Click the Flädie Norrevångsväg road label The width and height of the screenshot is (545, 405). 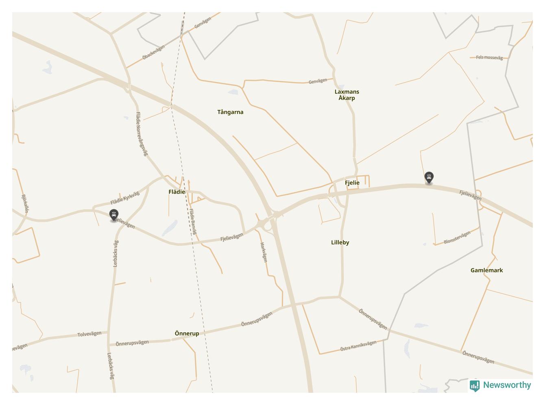pyautogui.click(x=142, y=134)
